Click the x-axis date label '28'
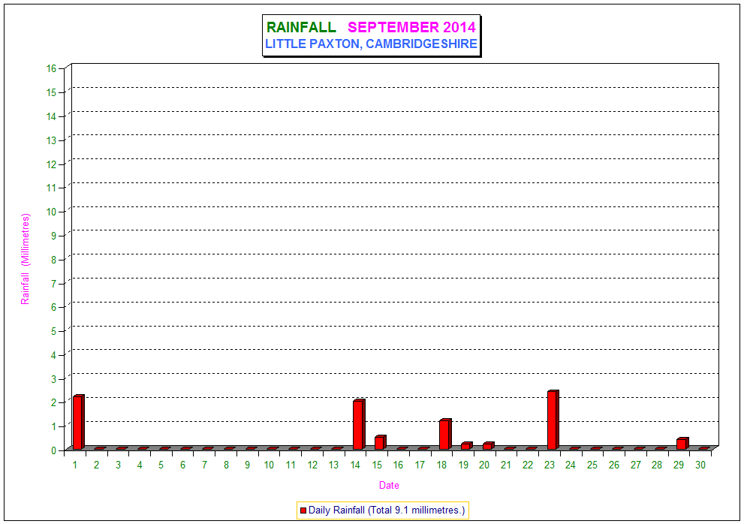Viewport: 744px width, 524px height. coord(657,465)
